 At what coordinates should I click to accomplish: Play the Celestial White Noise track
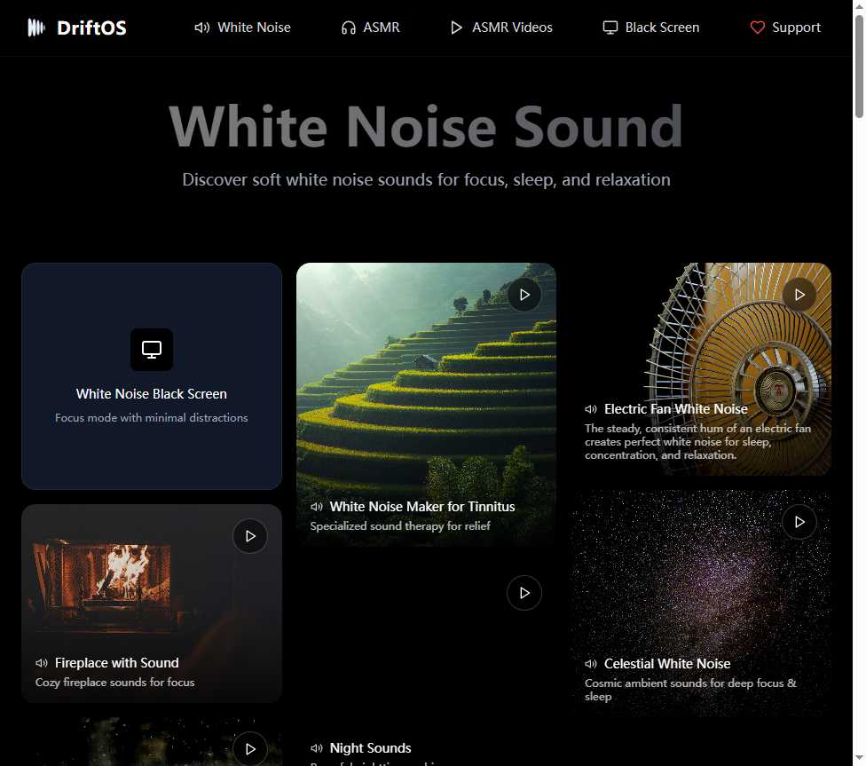point(799,522)
